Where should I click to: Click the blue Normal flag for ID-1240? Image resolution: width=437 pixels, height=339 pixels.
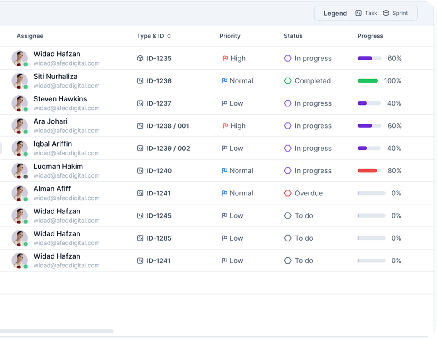(224, 171)
